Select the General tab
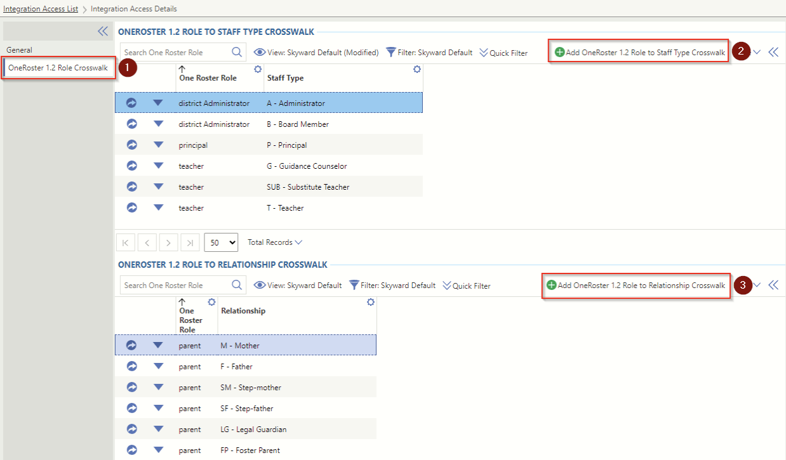The image size is (786, 460). click(x=19, y=49)
